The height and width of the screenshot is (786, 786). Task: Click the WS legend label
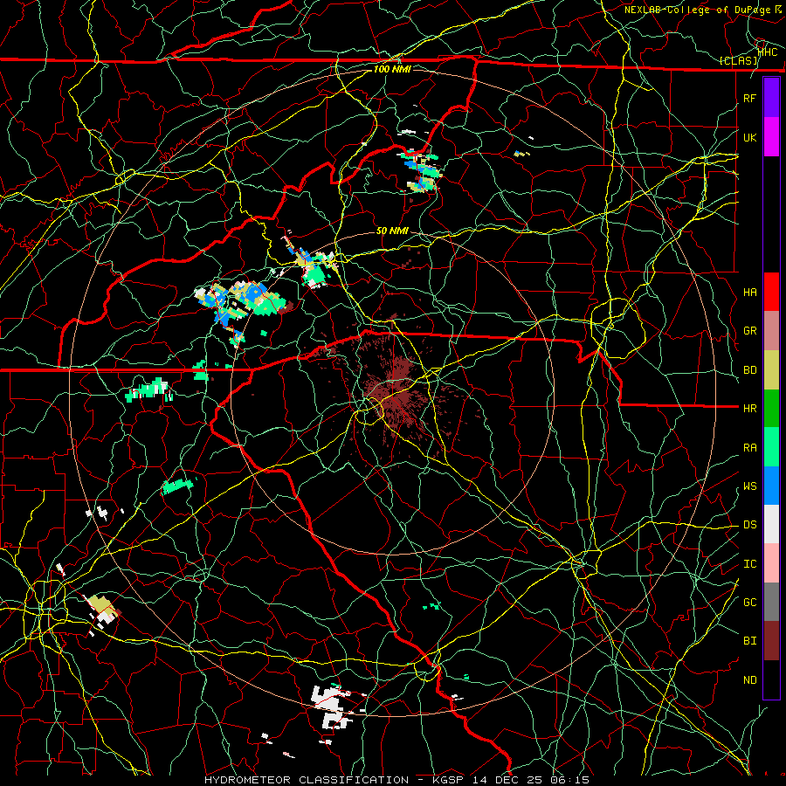749,486
